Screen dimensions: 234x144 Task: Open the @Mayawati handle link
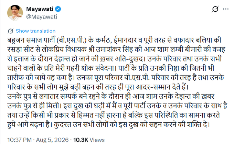42,17
